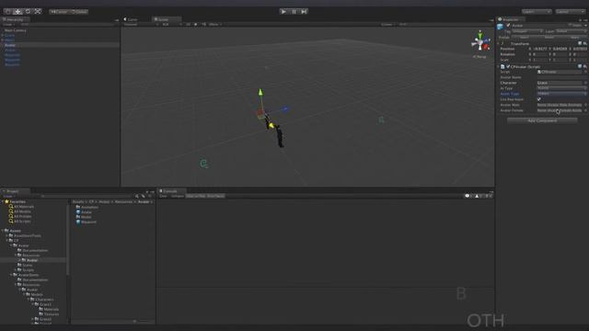Select the teal waypoint icon at lower left of scene
The width and height of the screenshot is (589, 331).
(x=203, y=164)
